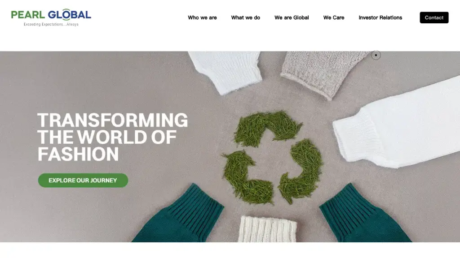
Task: Click the circular dot cursor indicator on banner
Action: point(376,55)
